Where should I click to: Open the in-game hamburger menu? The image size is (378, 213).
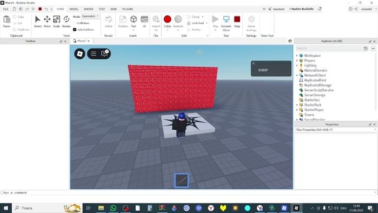93,54
